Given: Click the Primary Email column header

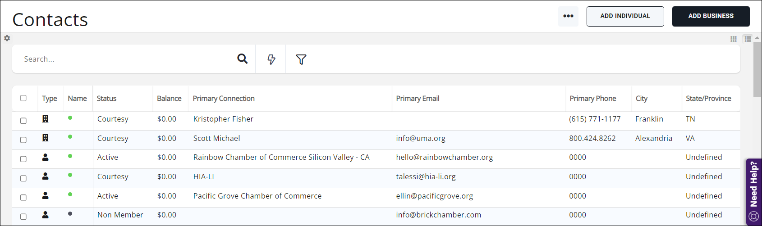Looking at the screenshot, I should (x=418, y=99).
